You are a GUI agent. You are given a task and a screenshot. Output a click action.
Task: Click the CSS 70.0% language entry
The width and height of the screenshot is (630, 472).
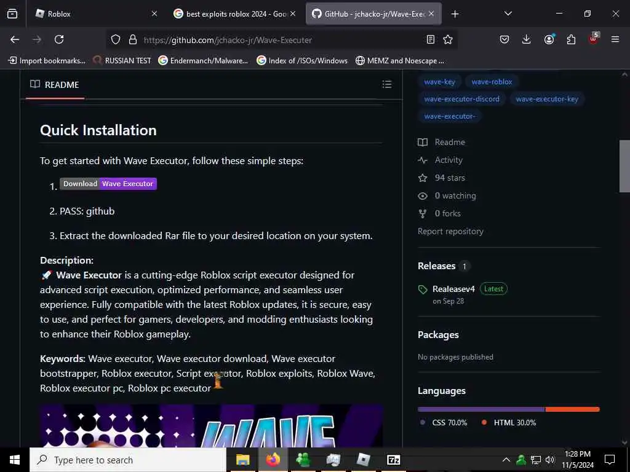pos(444,423)
